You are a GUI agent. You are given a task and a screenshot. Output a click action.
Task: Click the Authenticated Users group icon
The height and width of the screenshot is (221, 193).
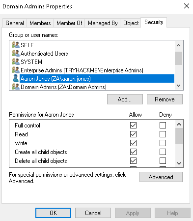coord(16,53)
